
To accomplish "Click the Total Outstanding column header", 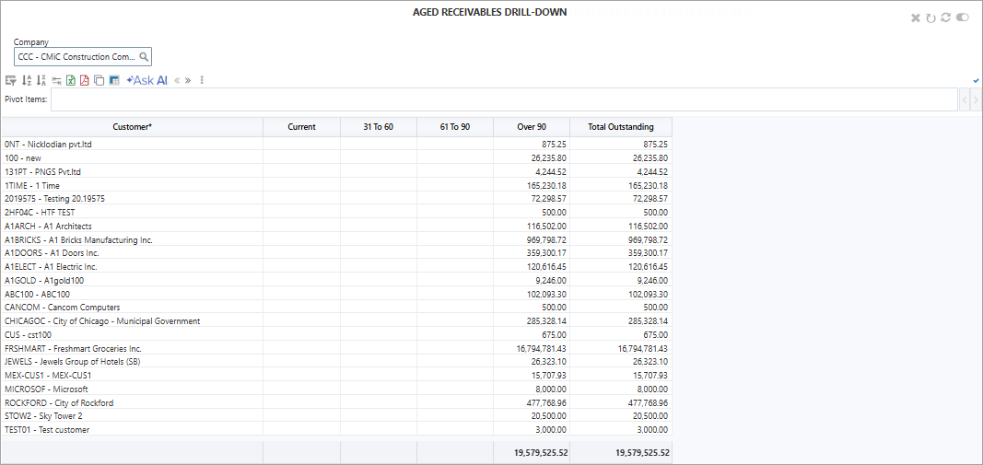I will pyautogui.click(x=621, y=127).
